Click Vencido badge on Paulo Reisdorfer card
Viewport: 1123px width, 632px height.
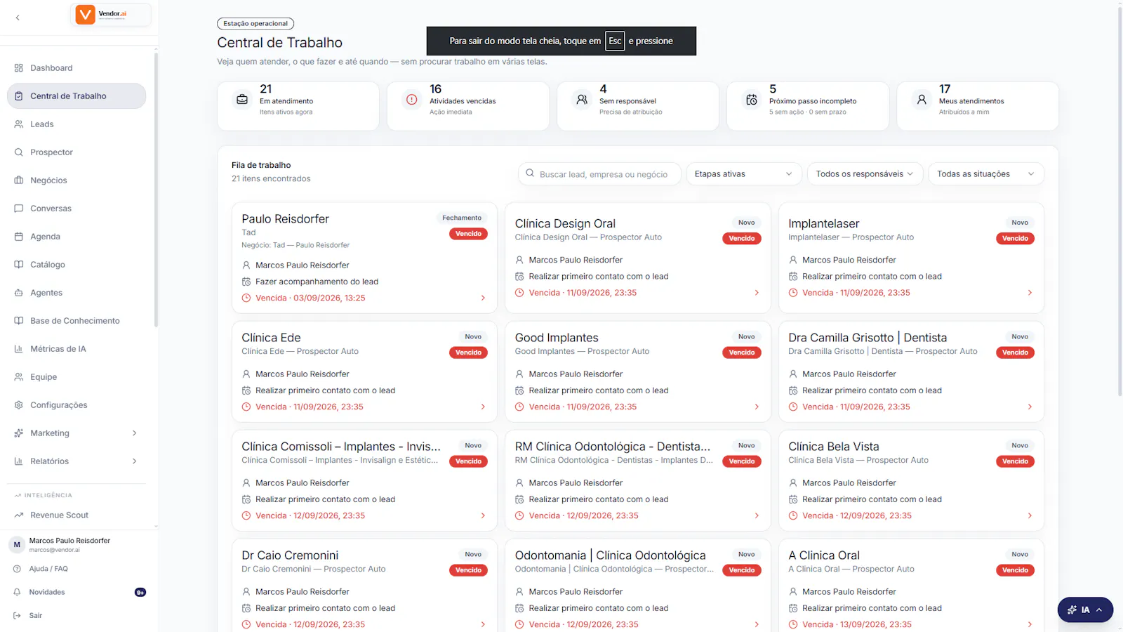coord(468,234)
